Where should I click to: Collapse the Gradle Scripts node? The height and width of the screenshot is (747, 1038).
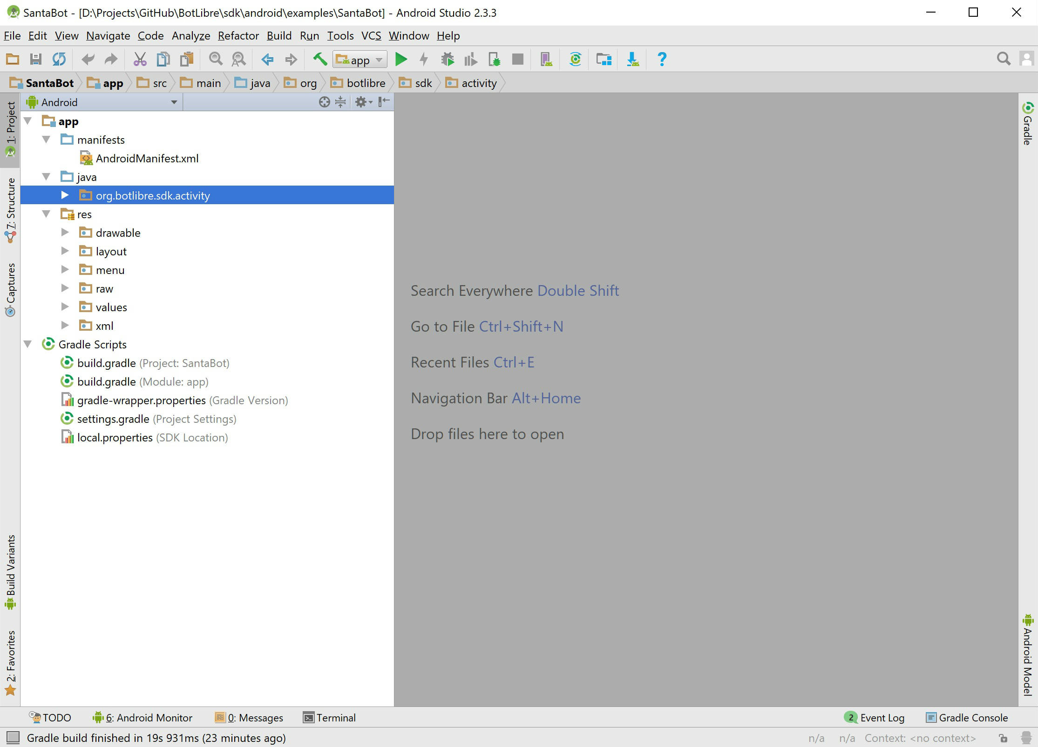[27, 344]
